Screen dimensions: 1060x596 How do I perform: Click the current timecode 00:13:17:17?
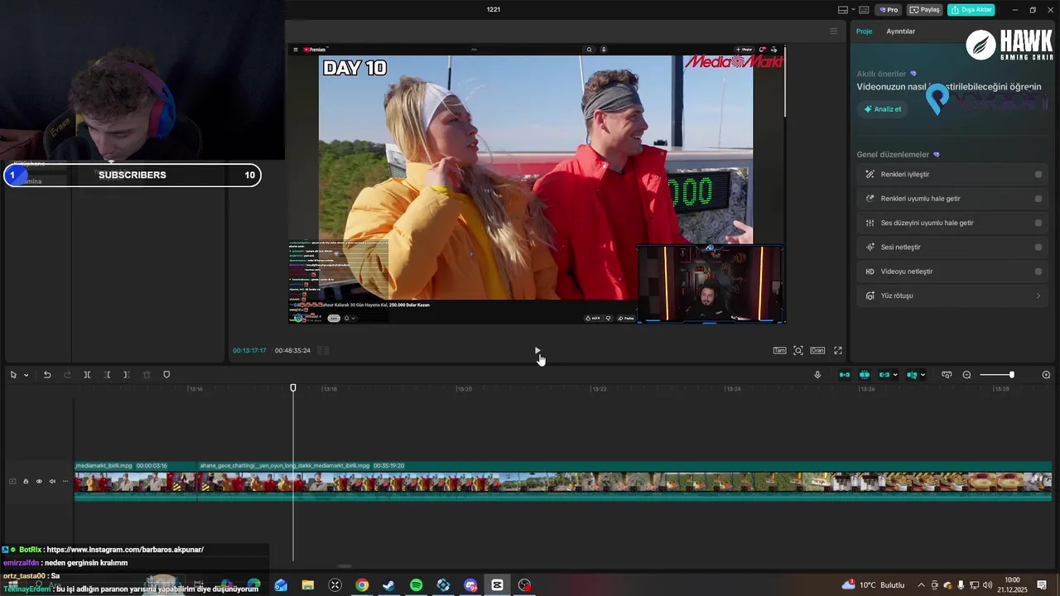tap(249, 351)
